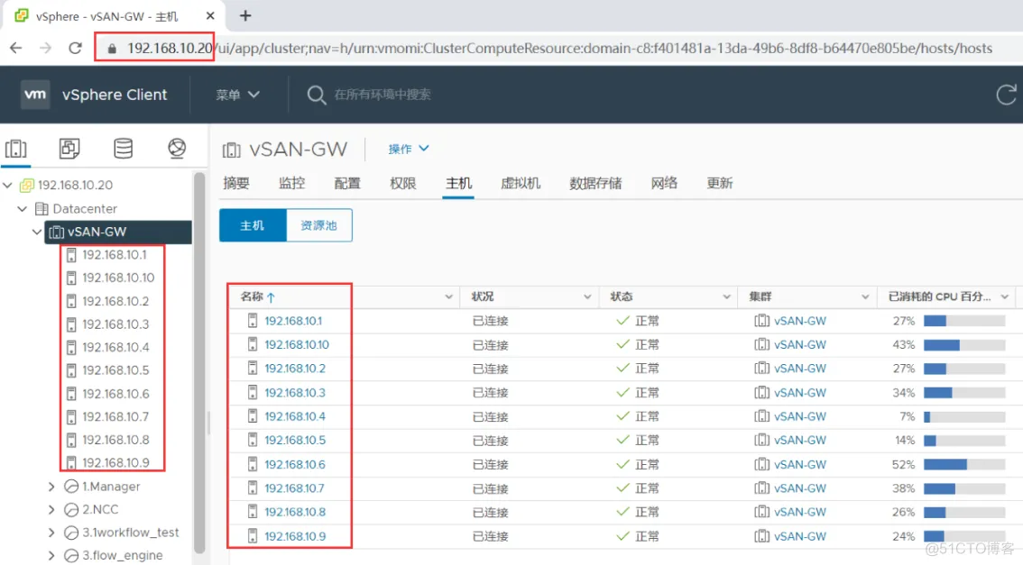The image size is (1023, 565).
Task: Click resource pool icon for 2.NCC
Action: click(x=71, y=510)
